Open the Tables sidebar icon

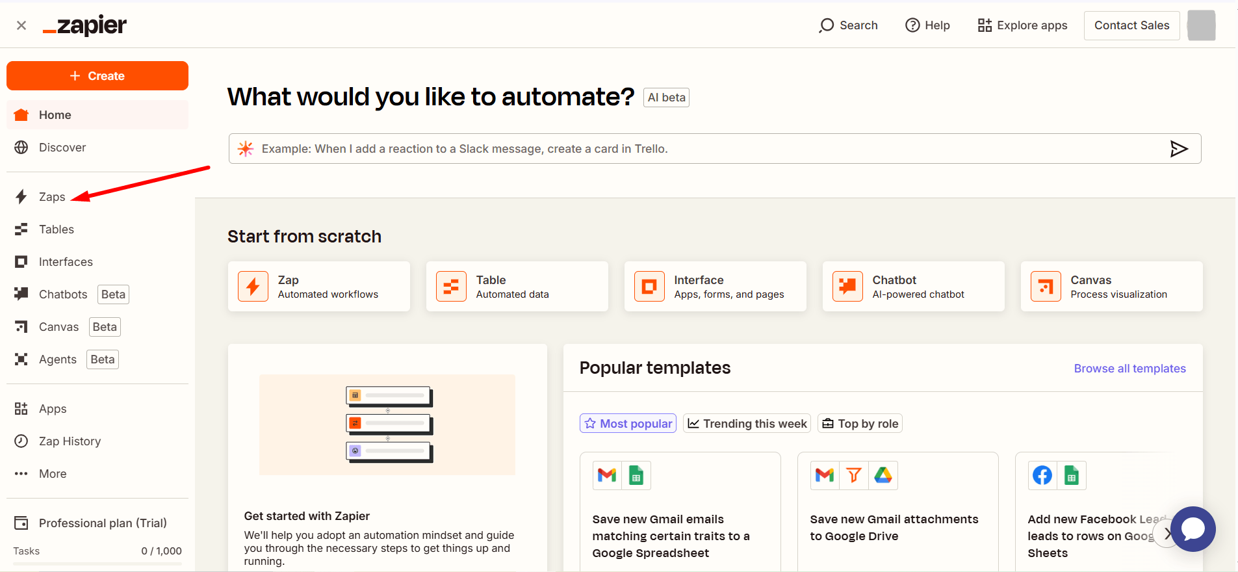(x=21, y=229)
